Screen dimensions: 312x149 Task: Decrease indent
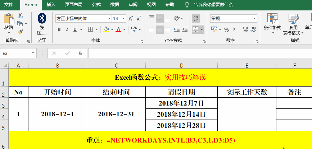pyautogui.click(x=177, y=29)
